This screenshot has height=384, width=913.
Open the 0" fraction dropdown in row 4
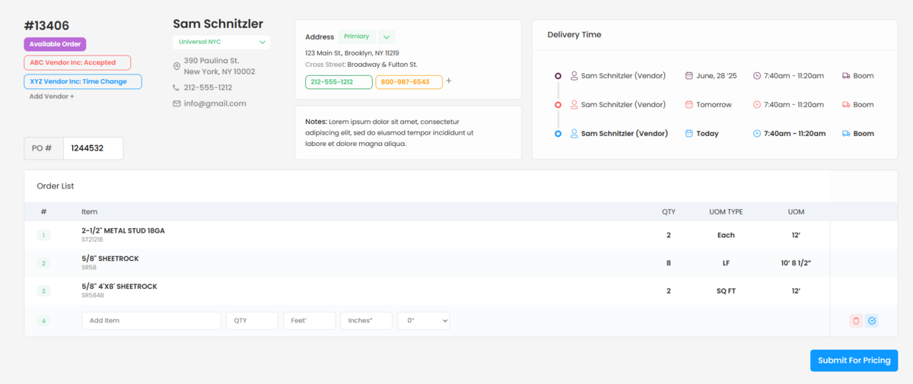[x=423, y=321]
